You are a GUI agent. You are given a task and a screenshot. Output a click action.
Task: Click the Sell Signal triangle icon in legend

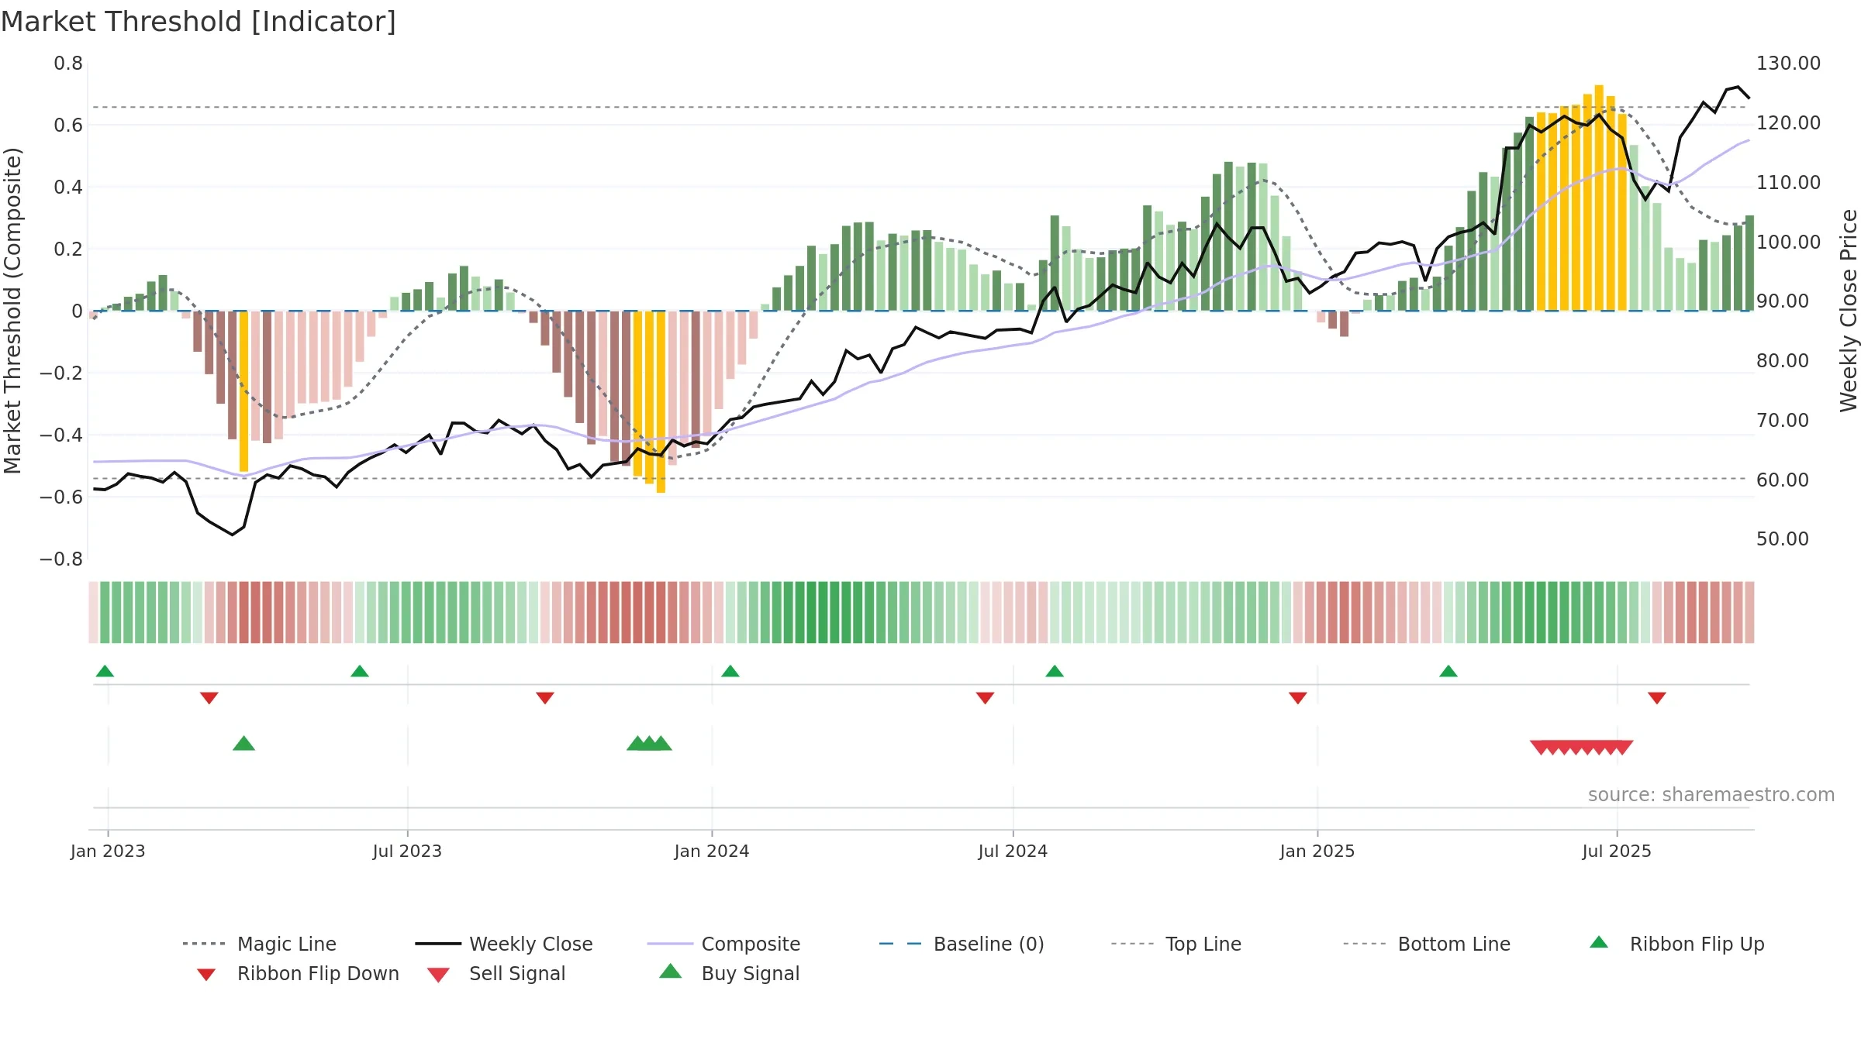click(x=438, y=975)
